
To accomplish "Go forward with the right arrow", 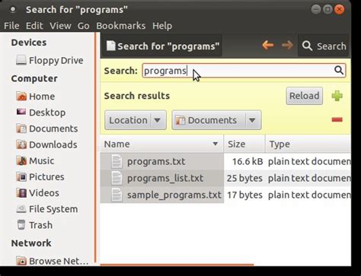I will (x=287, y=46).
